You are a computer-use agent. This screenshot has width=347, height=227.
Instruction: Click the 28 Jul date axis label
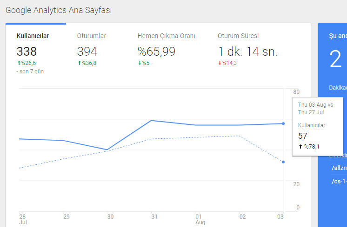(x=23, y=219)
